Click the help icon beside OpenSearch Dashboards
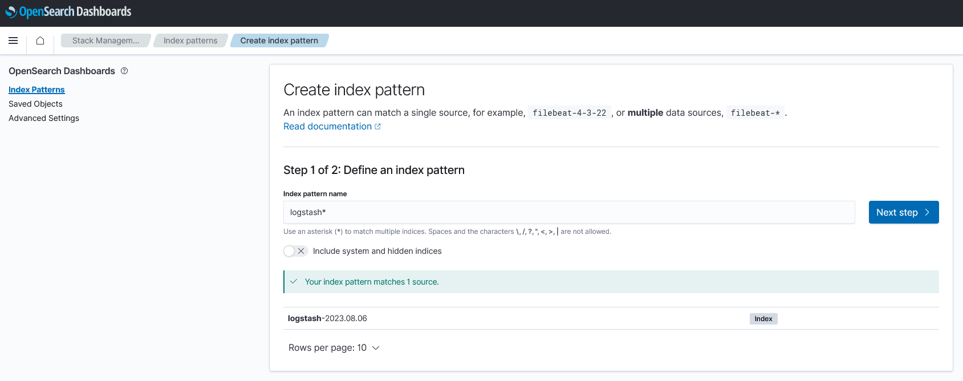Image resolution: width=963 pixels, height=381 pixels. click(124, 71)
